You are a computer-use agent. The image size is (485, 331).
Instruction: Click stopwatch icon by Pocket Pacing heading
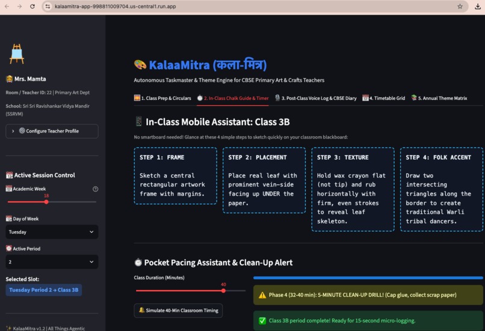(x=138, y=262)
